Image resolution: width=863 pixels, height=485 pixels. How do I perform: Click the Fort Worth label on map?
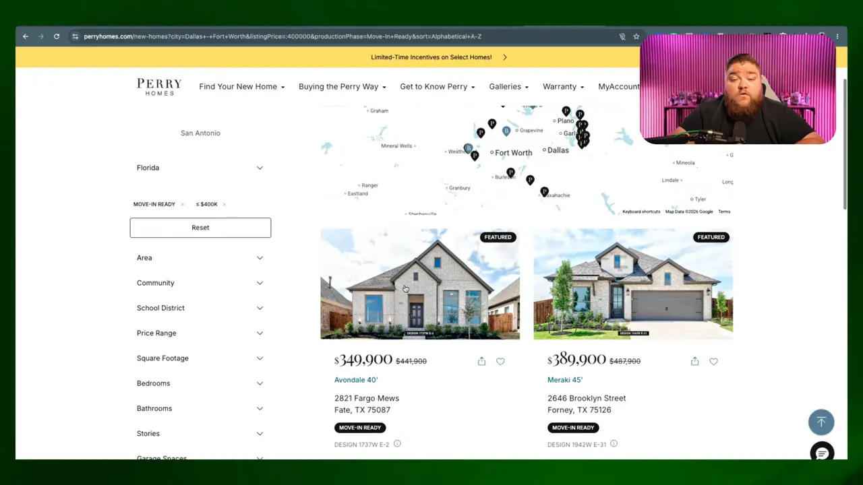pos(513,153)
